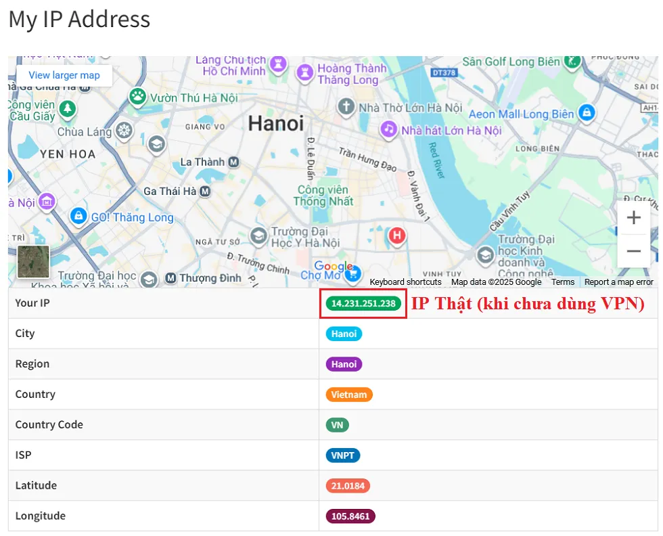Click the latitude value 21.0184
Viewport: 663px width, 536px height.
348,486
